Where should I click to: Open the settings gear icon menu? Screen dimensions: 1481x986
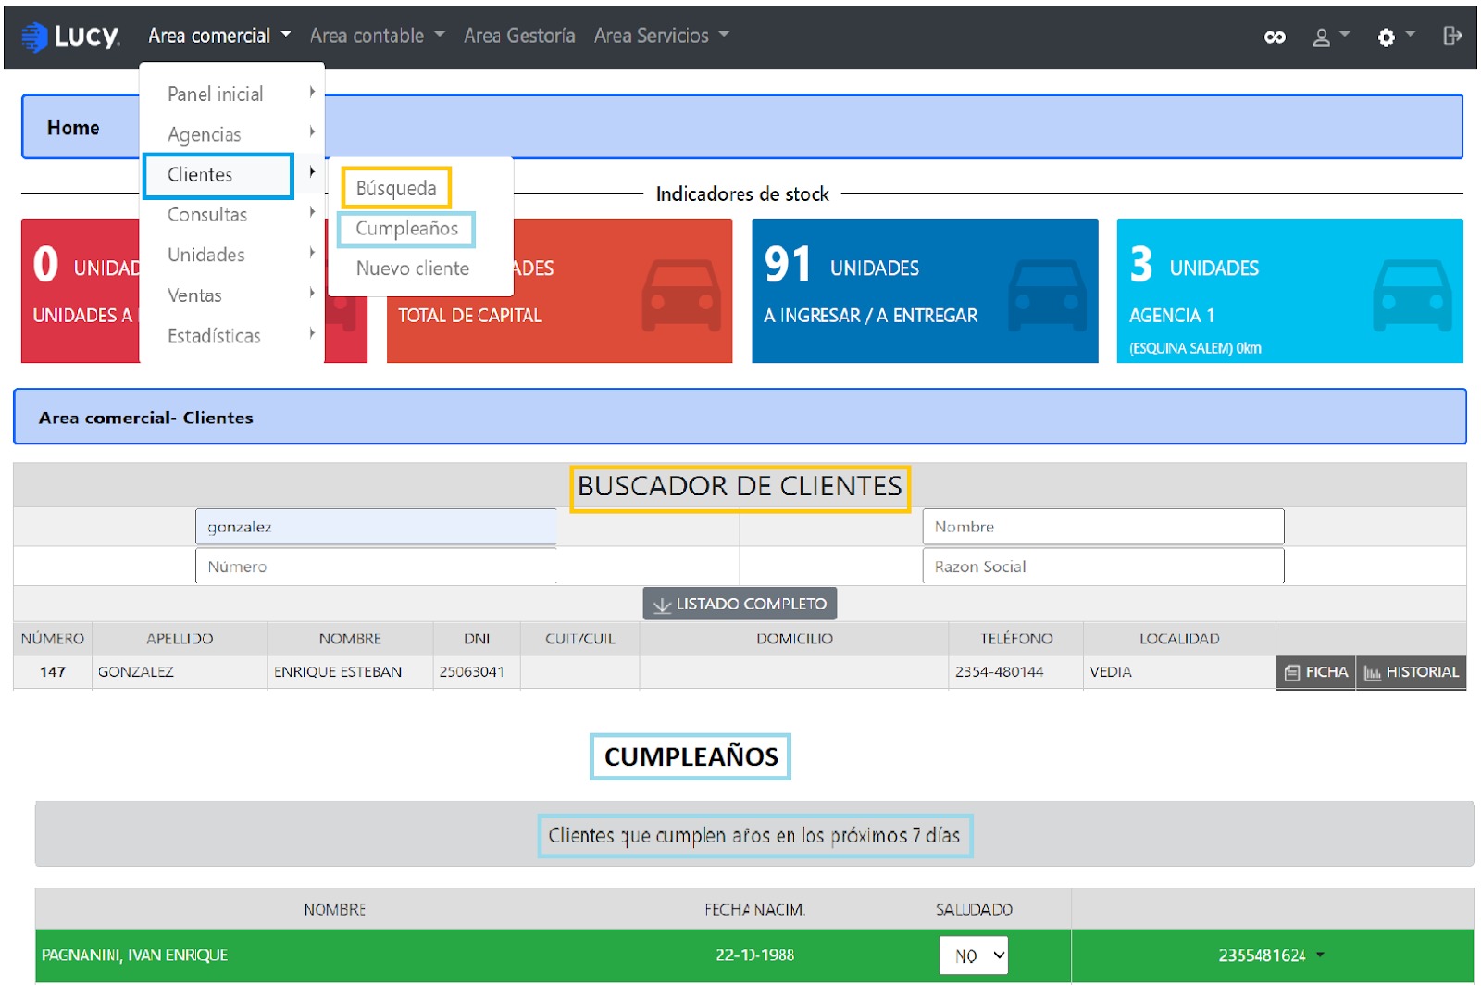pyautogui.click(x=1396, y=37)
